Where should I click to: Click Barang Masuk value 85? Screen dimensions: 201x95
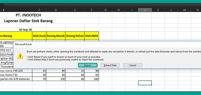[56, 75]
